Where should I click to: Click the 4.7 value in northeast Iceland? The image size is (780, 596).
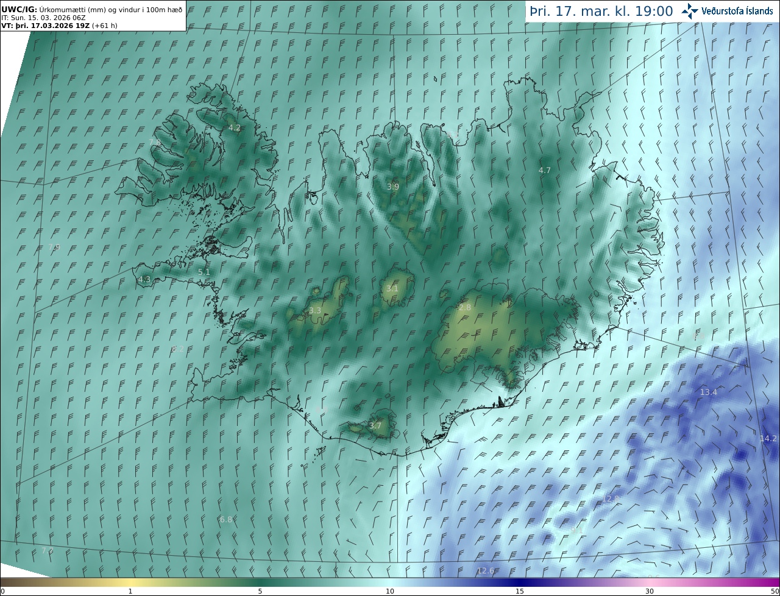coord(545,171)
